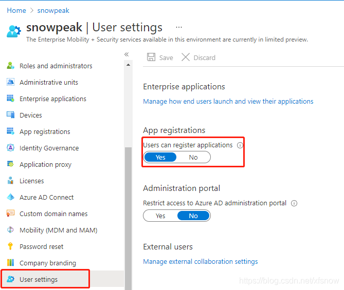Open App registrations in the sidebar

(x=45, y=131)
